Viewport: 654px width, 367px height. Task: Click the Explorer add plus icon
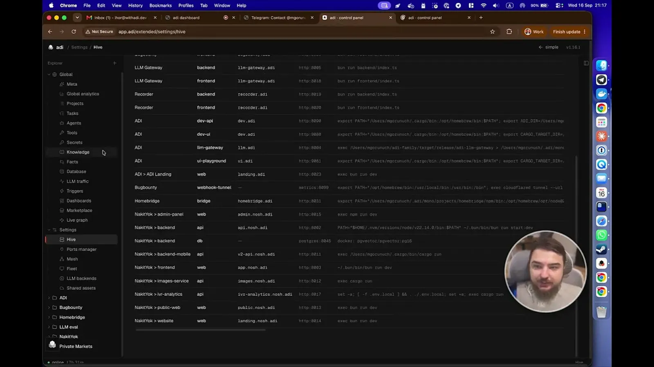(114, 63)
